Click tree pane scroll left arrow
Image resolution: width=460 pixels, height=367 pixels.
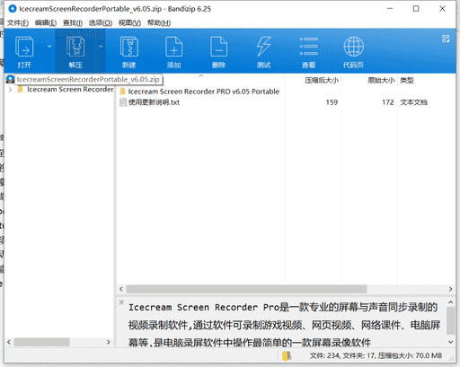(9, 342)
